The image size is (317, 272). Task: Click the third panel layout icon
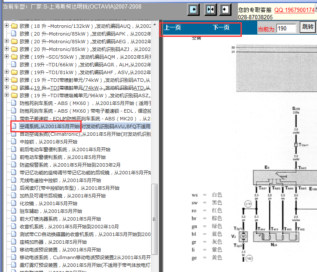pyautogui.click(x=226, y=9)
